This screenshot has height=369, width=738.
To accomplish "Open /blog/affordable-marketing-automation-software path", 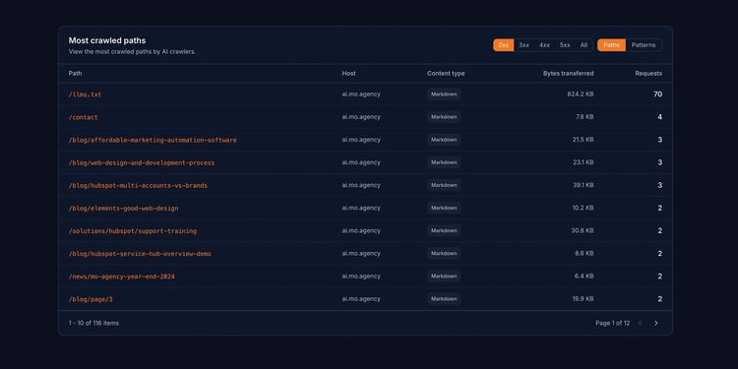I will pos(153,141).
